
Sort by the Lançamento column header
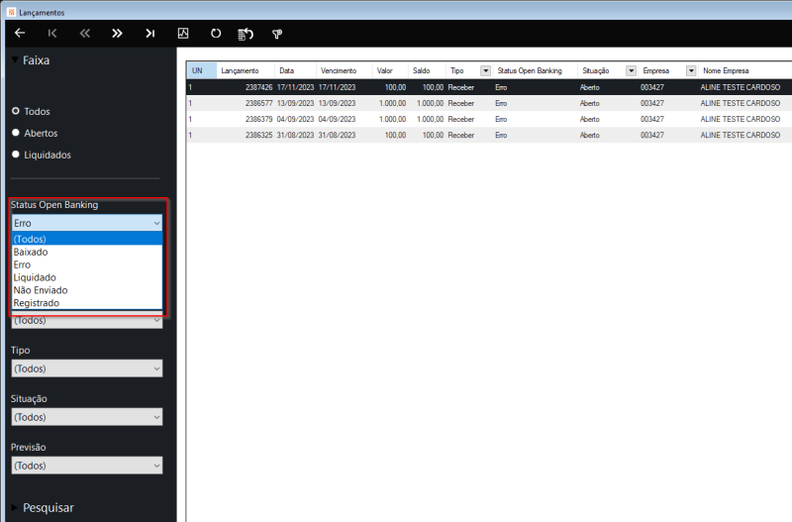[246, 70]
